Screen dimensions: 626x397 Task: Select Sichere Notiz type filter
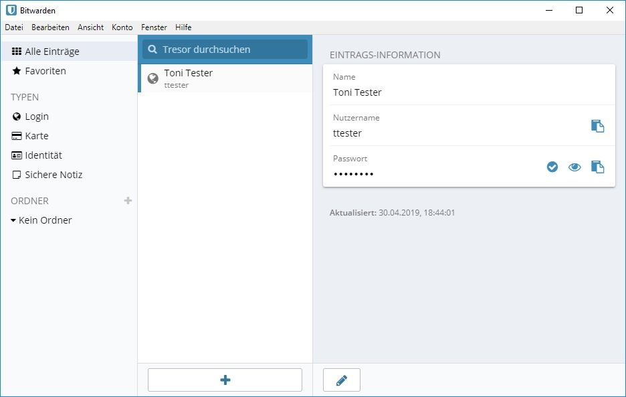click(54, 175)
